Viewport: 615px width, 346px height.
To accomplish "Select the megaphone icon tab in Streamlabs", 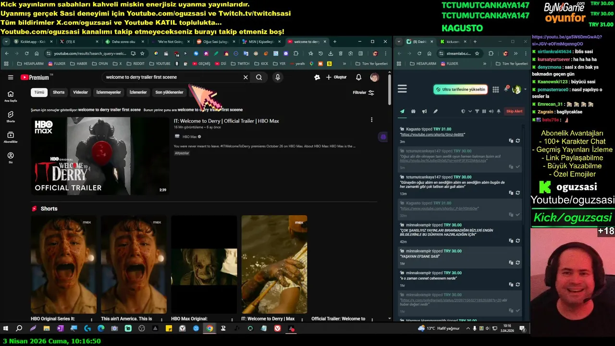I will pos(424,111).
